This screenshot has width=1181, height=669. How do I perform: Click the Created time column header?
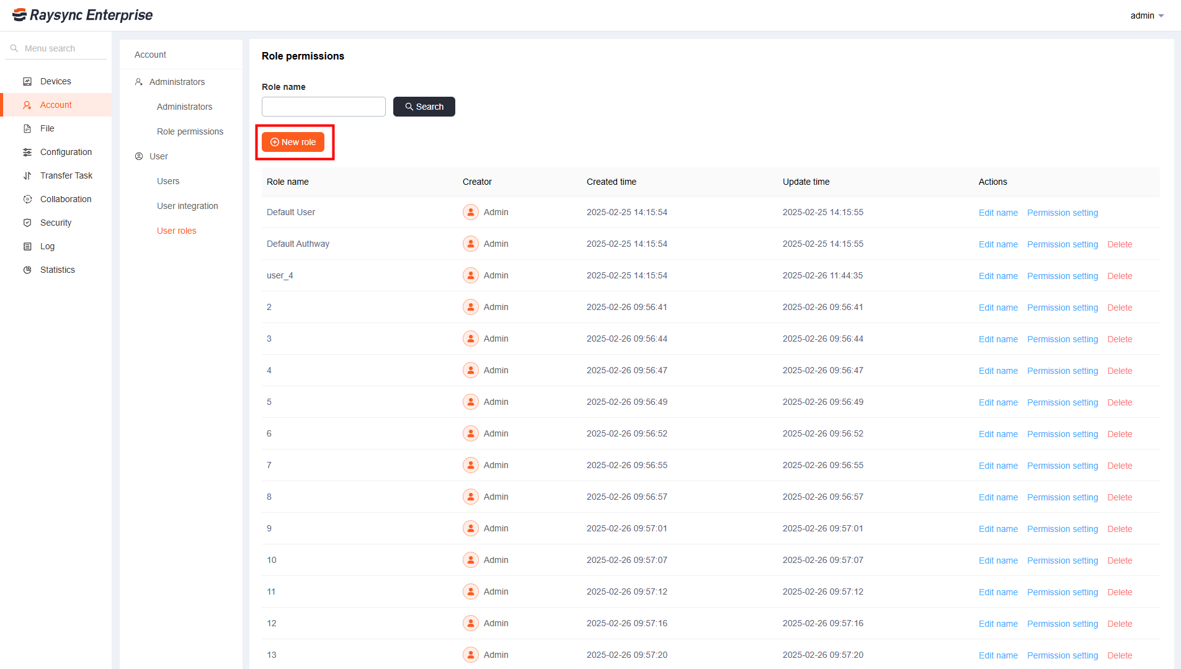click(x=611, y=182)
